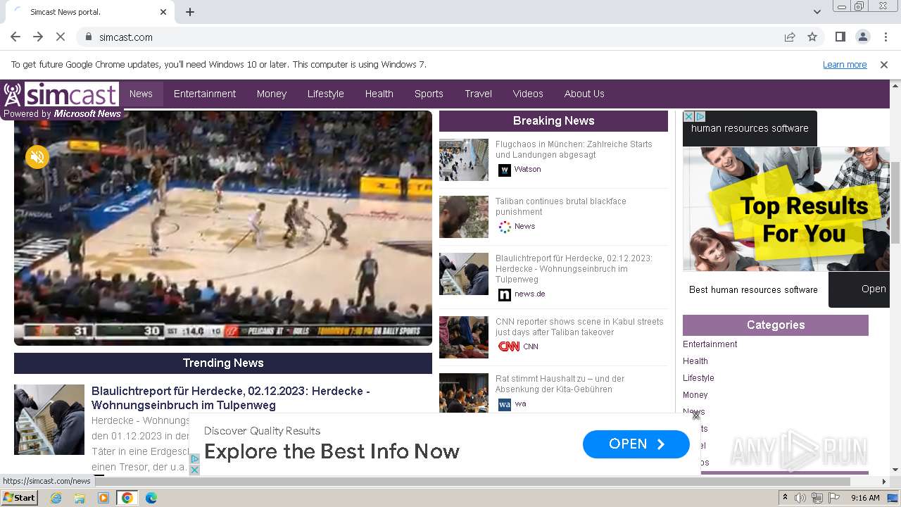Screen dimensions: 901x507
Task: Close the sidebar ad with X
Action: pyautogui.click(x=689, y=116)
